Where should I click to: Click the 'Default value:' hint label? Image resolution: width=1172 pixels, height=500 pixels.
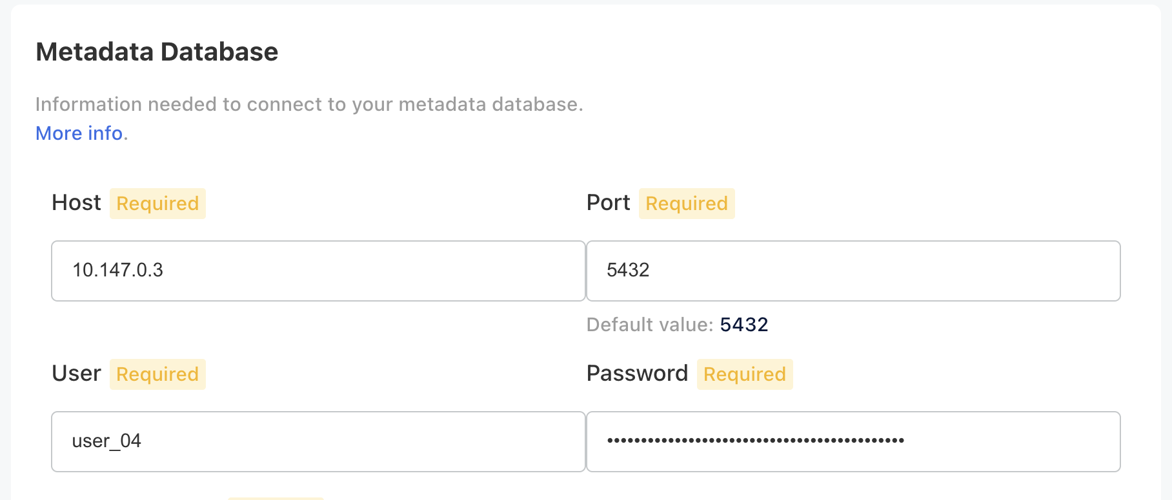[649, 325]
